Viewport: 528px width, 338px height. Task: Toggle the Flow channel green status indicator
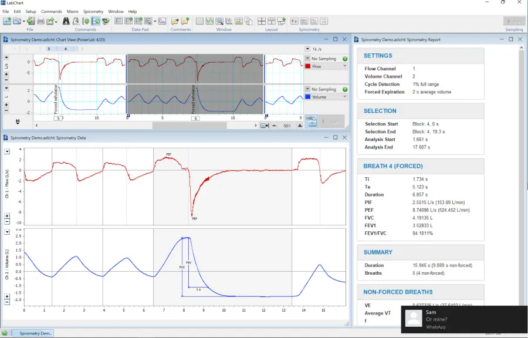point(345,59)
